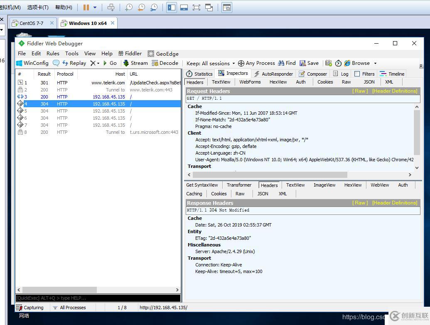Click Raw link in Response Headers
430x325 pixels.
click(x=360, y=203)
